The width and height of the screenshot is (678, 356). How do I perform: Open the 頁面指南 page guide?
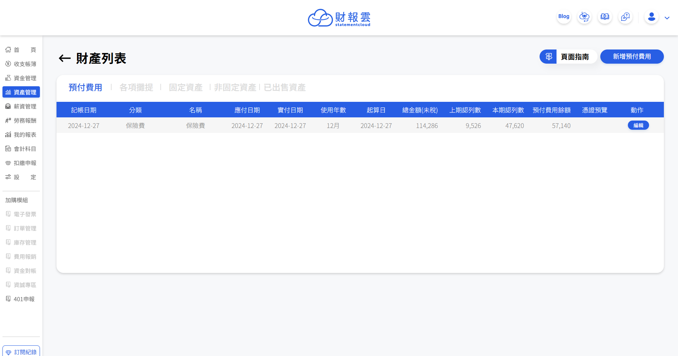(x=568, y=57)
